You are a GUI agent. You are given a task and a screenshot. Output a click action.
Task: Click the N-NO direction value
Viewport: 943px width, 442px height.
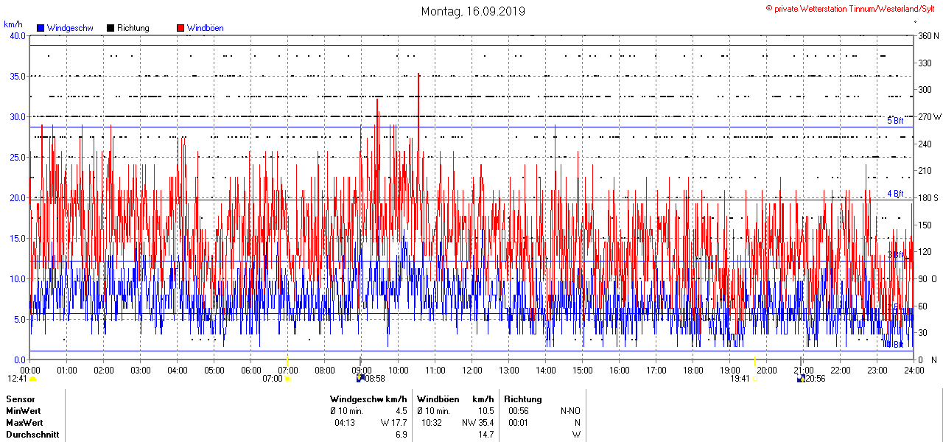coord(571,411)
